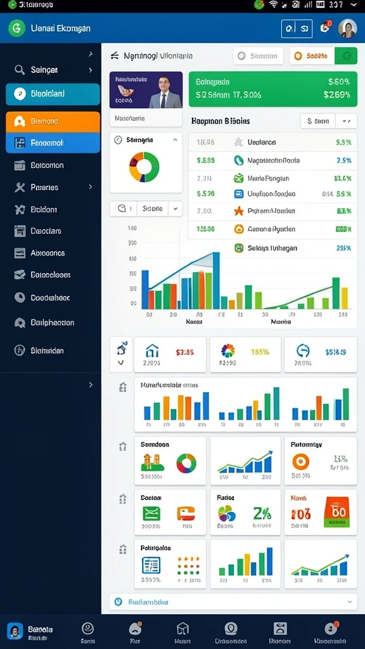Expand the Sdorio dropdown arrow

coord(176,209)
